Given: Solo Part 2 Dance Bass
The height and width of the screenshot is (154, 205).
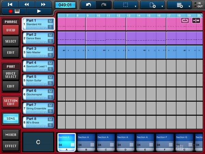Looking at the screenshot, I should (50, 41).
